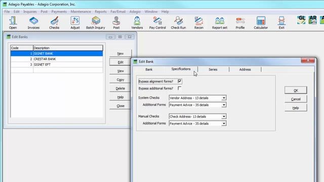Click the Exit toolbar icon

(x=281, y=23)
